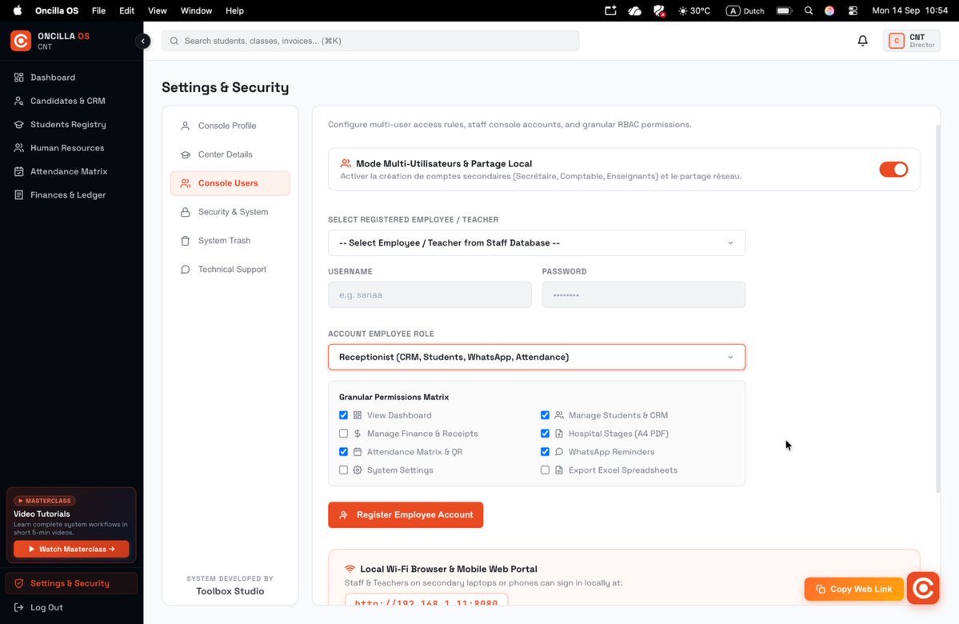Click the multi-user icon beside Mode Multi-Utilisateurs

(346, 163)
